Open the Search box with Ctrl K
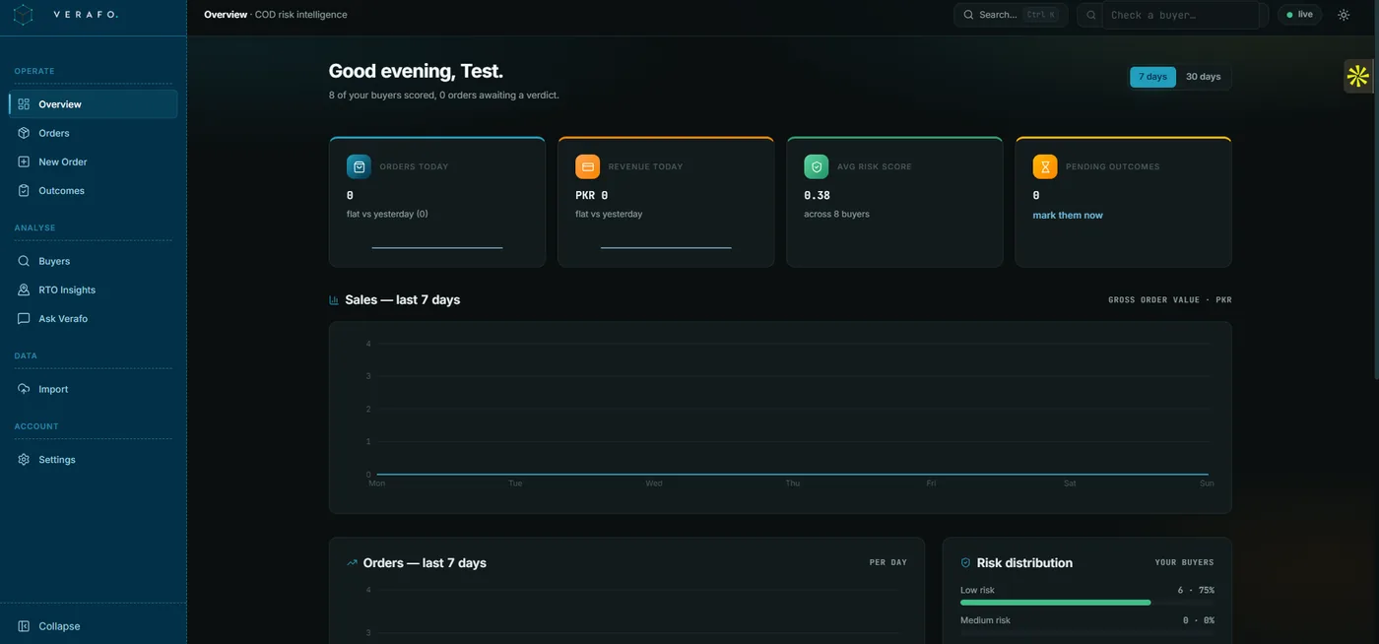This screenshot has width=1379, height=644. pyautogui.click(x=1011, y=15)
